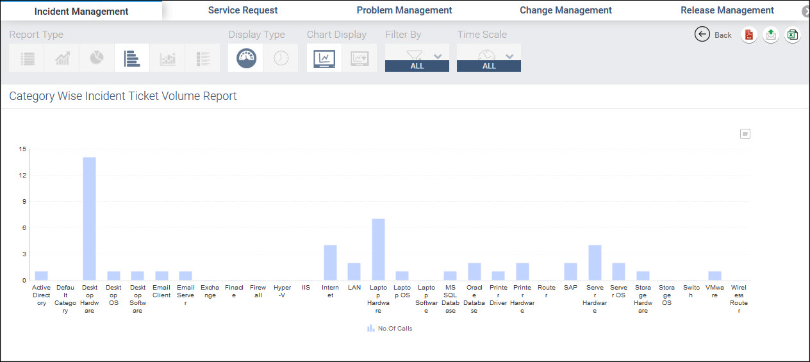Select the line trend chart report type
This screenshot has height=362, width=810.
click(62, 58)
